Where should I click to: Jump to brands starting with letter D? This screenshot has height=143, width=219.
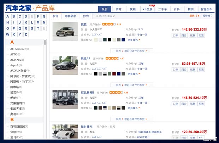(x=26, y=17)
